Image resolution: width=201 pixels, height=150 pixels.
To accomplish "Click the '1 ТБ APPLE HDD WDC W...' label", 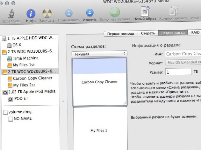I will click(x=32, y=38).
